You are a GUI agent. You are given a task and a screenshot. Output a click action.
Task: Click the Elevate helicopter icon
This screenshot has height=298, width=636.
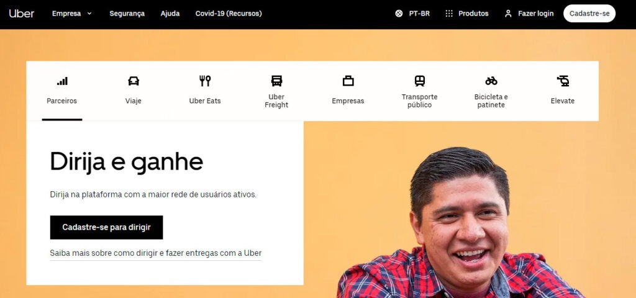[x=563, y=81]
